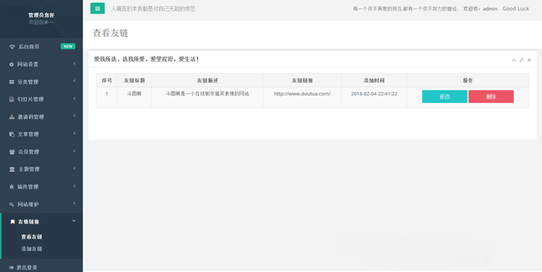Click the image icon beside 幻灯片管理
Viewport: 542px width, 272px height.
(12, 100)
